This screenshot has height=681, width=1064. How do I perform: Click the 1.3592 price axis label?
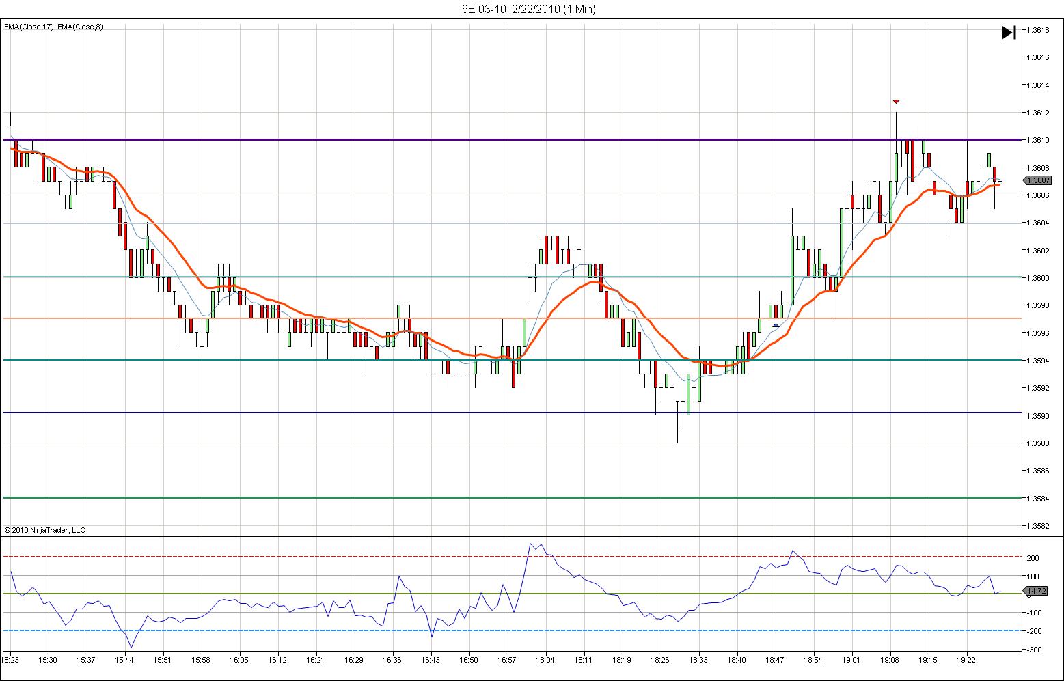tap(1039, 388)
